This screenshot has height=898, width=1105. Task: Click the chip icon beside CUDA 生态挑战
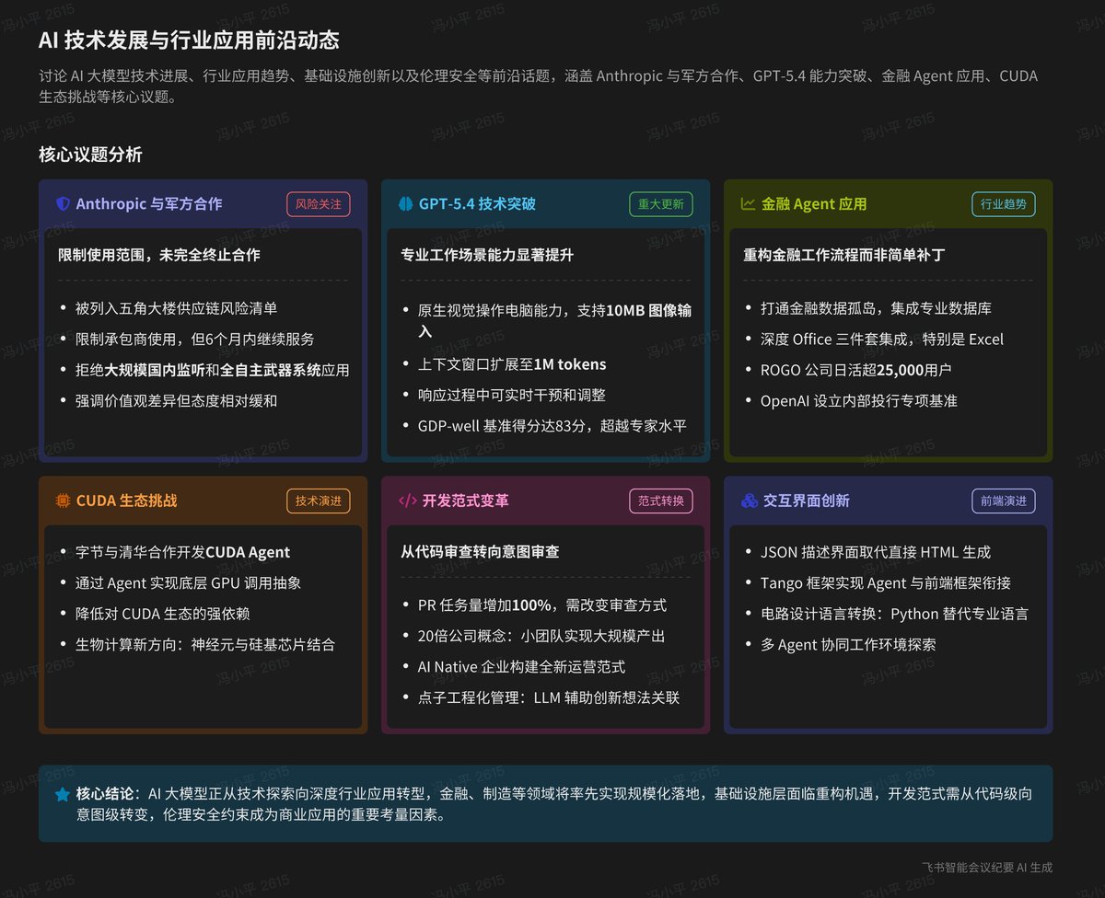(64, 501)
